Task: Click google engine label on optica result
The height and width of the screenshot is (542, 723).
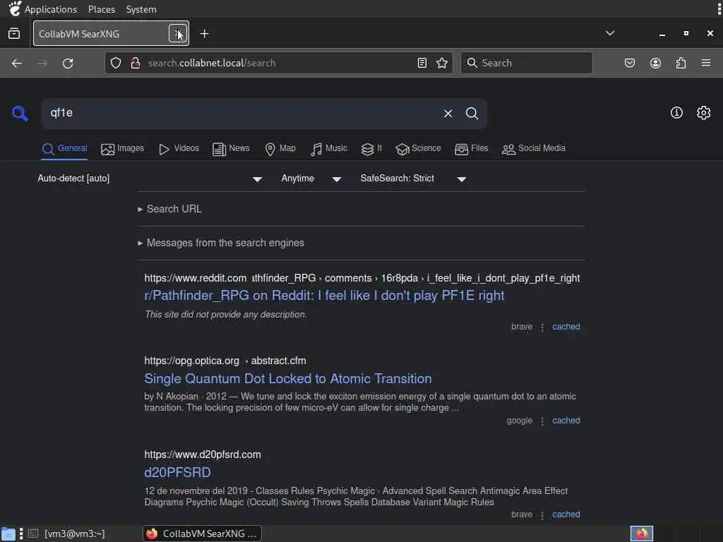Action: click(519, 421)
